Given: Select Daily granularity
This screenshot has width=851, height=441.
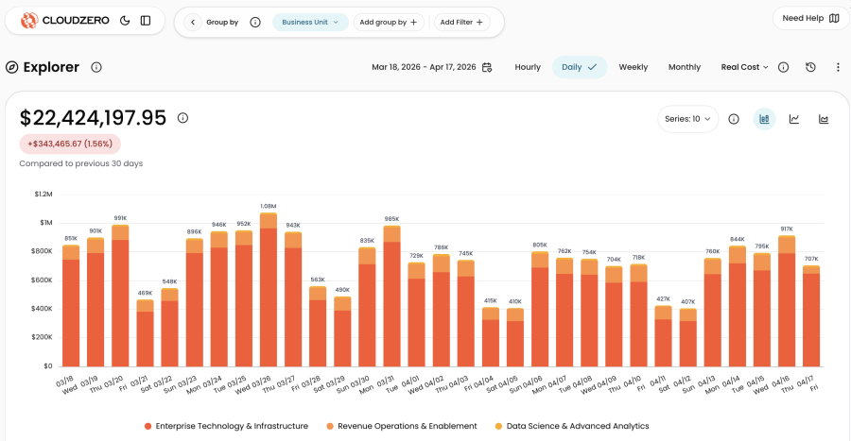Looking at the screenshot, I should 580,67.
